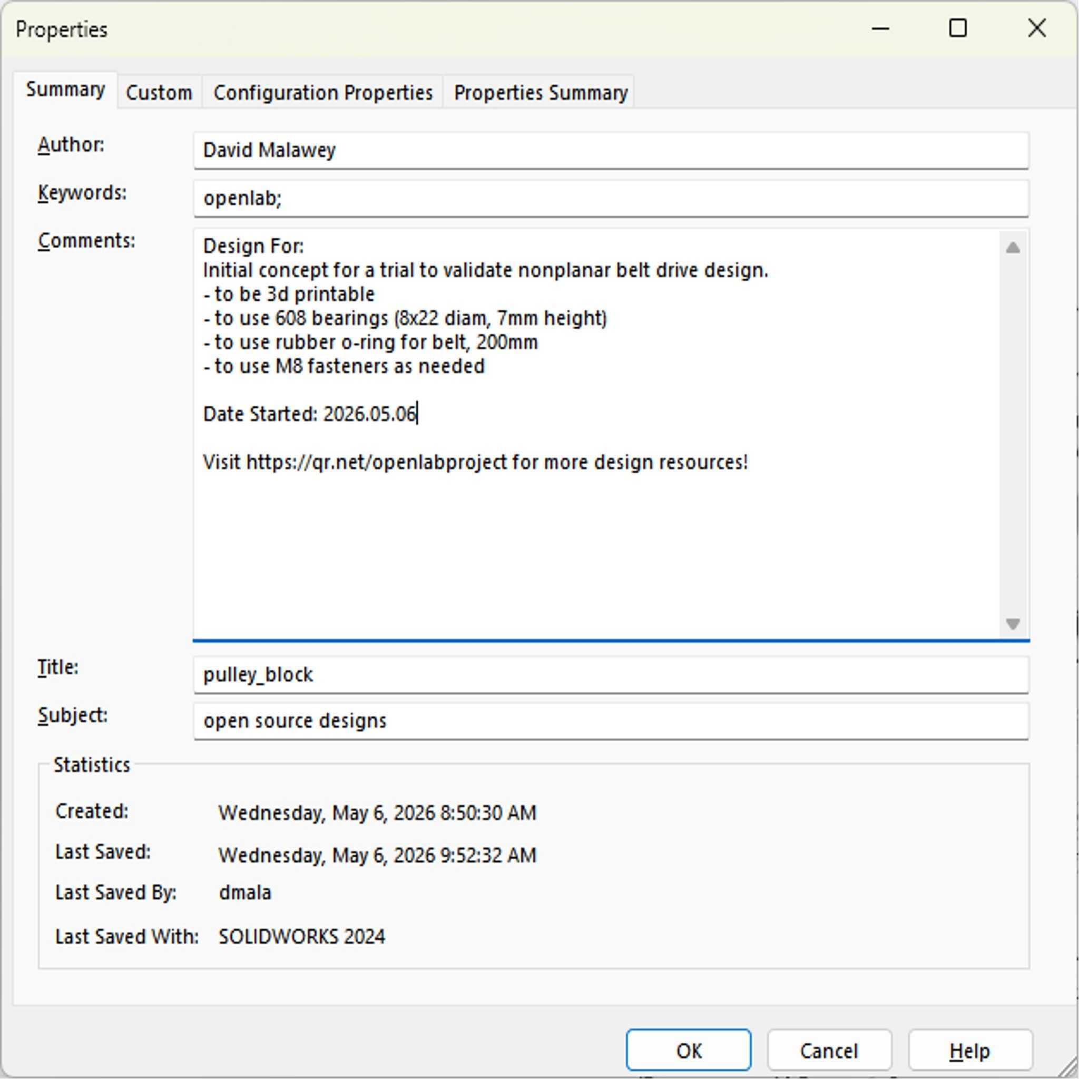Viewport: 1079px width, 1079px height.
Task: Click the 'rubber o-ring for belt' line
Action: click(x=371, y=342)
